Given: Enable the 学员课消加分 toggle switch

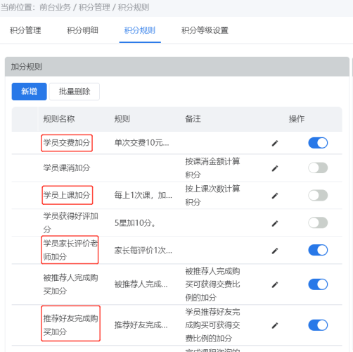Looking at the screenshot, I should coord(318,168).
